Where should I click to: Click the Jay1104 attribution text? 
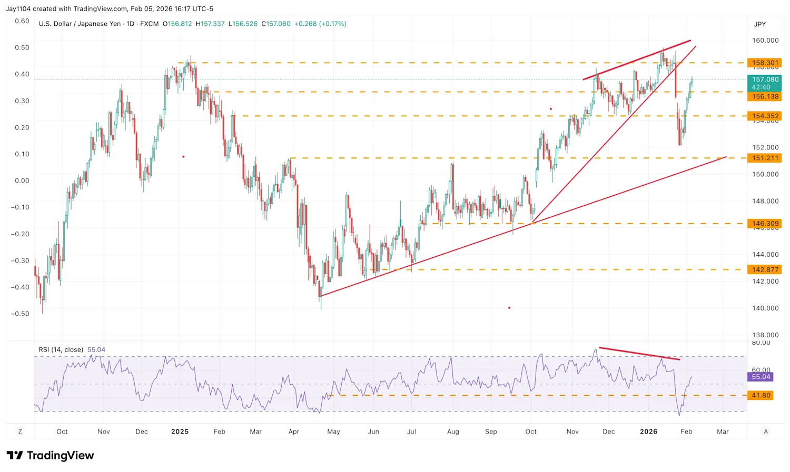point(18,8)
